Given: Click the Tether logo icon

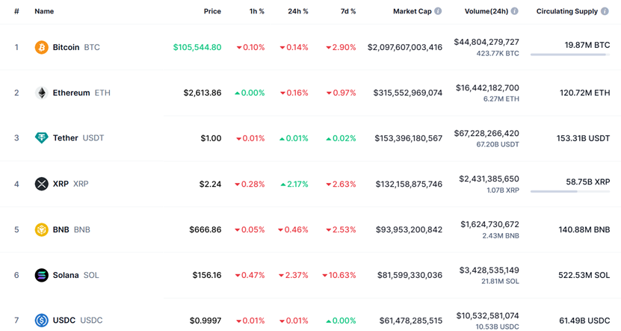Looking at the screenshot, I should pos(42,138).
